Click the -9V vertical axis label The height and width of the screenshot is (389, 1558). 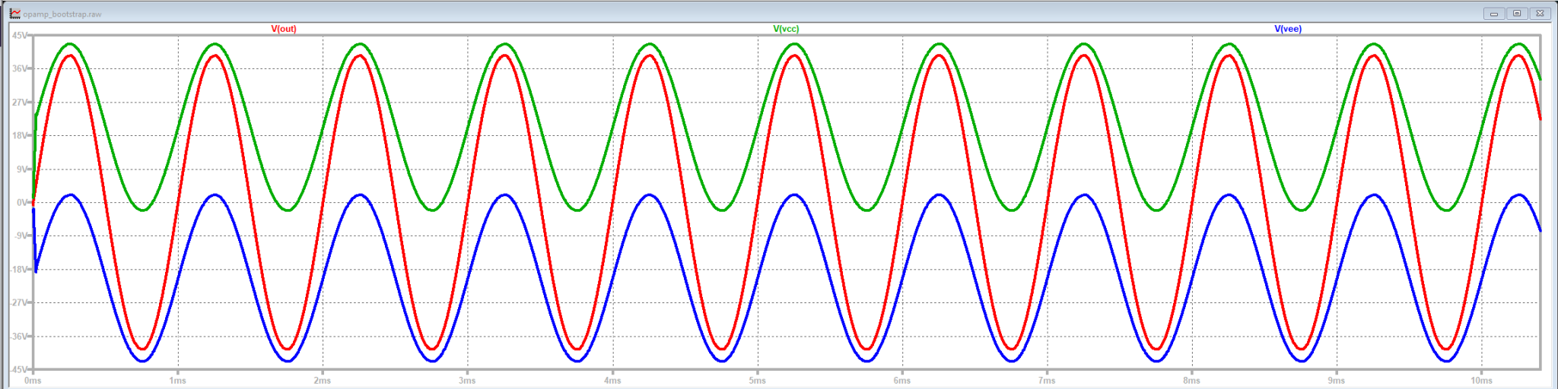click(21, 236)
